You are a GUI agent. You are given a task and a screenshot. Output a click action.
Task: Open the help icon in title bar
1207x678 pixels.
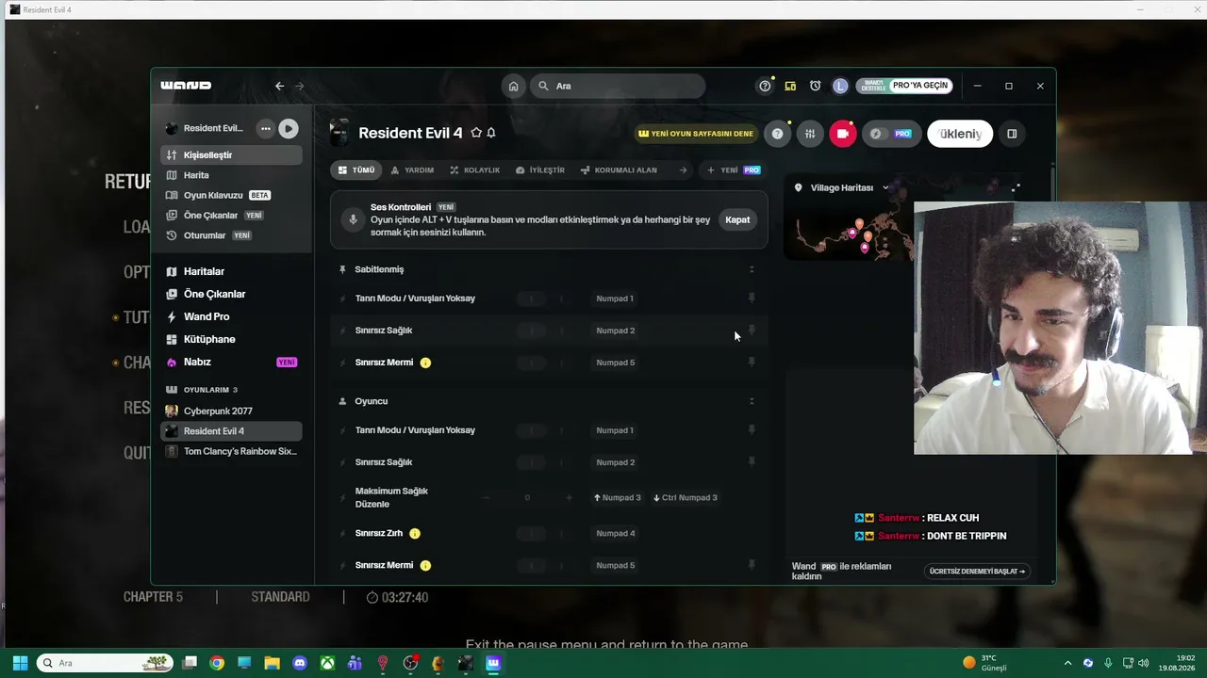point(765,86)
